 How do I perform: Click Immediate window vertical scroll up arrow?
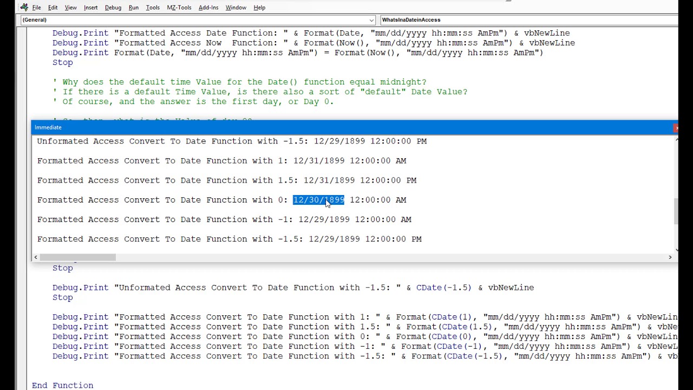676,140
